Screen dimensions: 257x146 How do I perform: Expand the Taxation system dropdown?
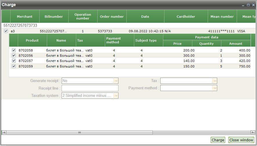click(x=116, y=96)
